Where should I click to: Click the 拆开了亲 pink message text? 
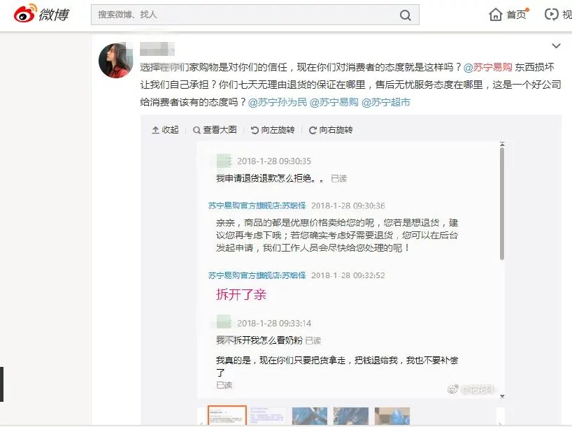click(241, 295)
